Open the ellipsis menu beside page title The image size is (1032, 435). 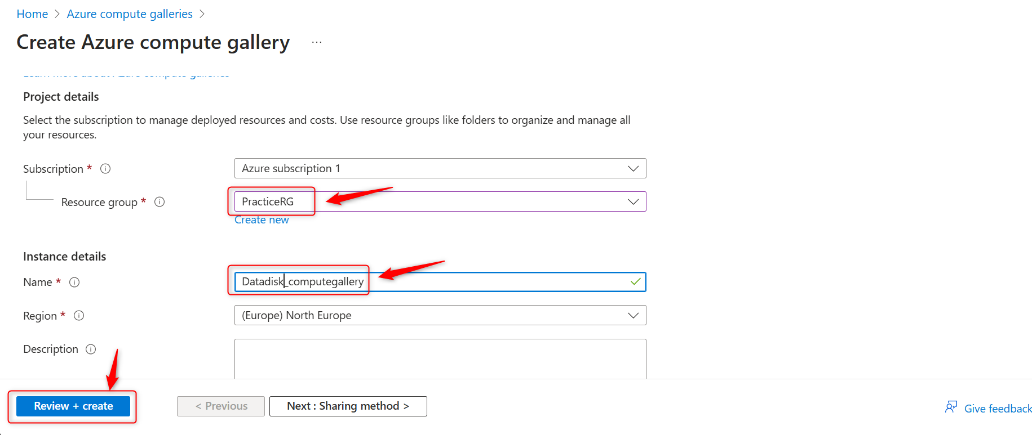click(x=317, y=42)
